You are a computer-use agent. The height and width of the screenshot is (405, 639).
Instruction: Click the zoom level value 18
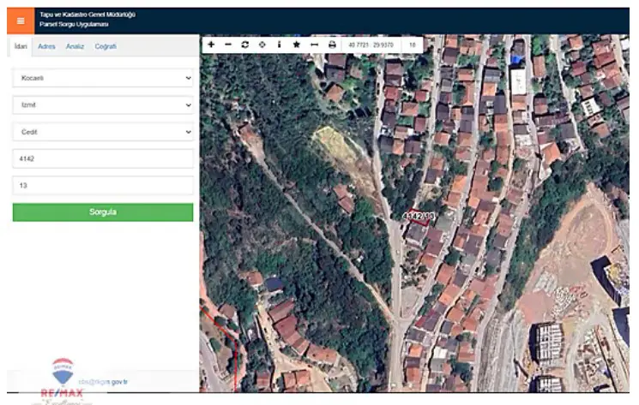tap(413, 45)
